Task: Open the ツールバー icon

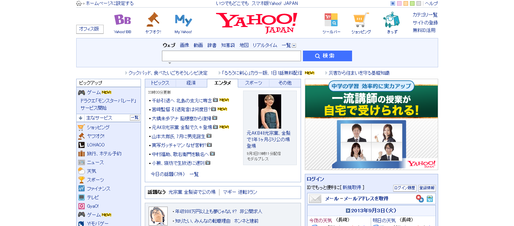Action: [331, 20]
